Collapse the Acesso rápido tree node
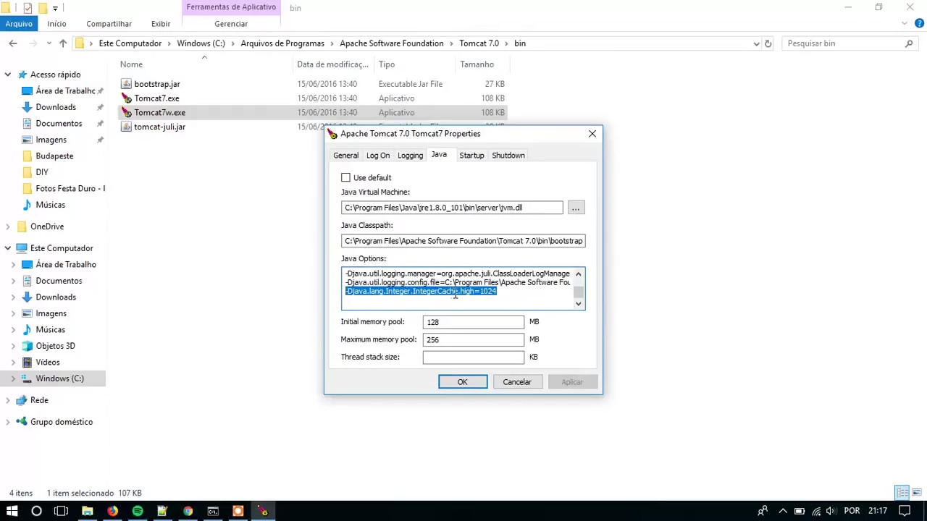 point(8,75)
